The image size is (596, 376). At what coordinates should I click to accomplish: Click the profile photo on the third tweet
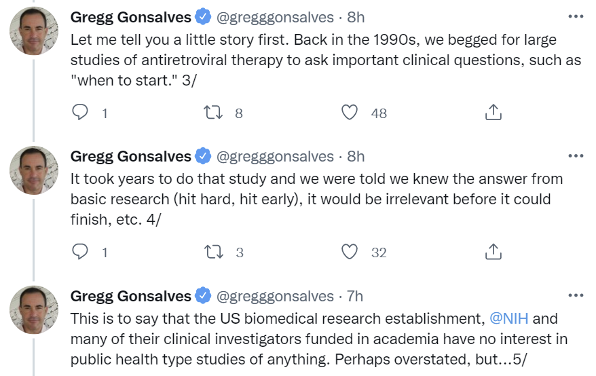(34, 310)
